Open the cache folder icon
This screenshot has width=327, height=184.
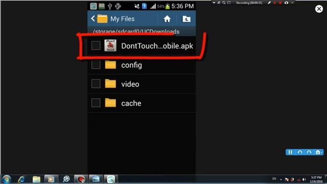110,103
